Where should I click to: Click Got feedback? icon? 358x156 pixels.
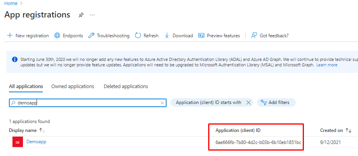coord(254,36)
